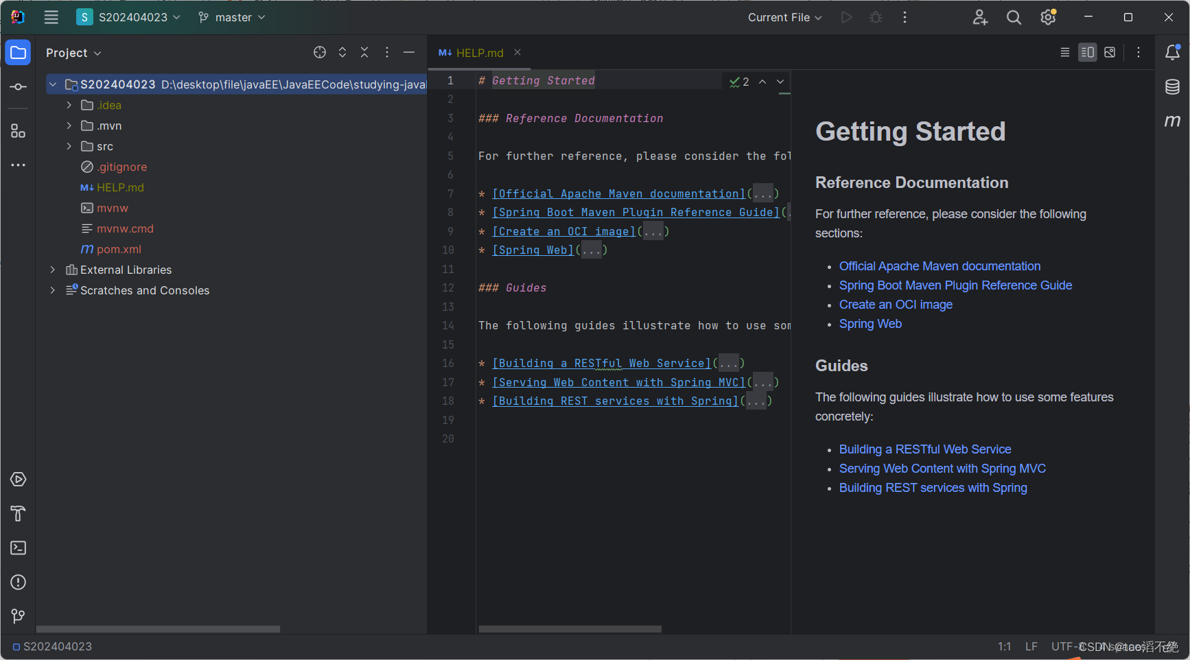This screenshot has width=1190, height=660.
Task: Switch to preview-only view mode
Action: tap(1110, 52)
